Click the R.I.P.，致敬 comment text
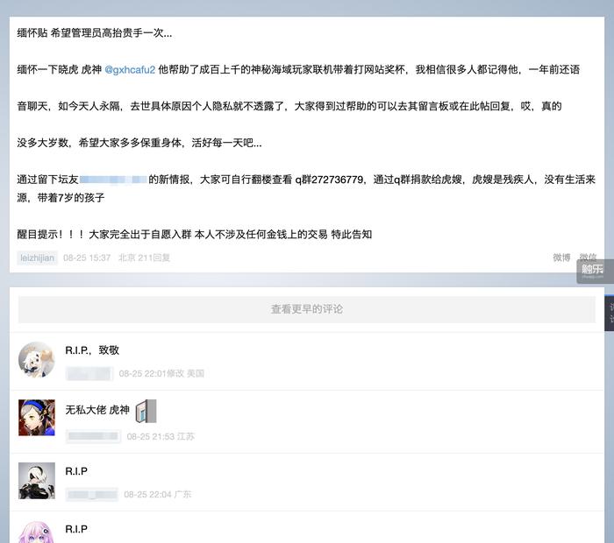The height and width of the screenshot is (543, 614). pos(92,350)
